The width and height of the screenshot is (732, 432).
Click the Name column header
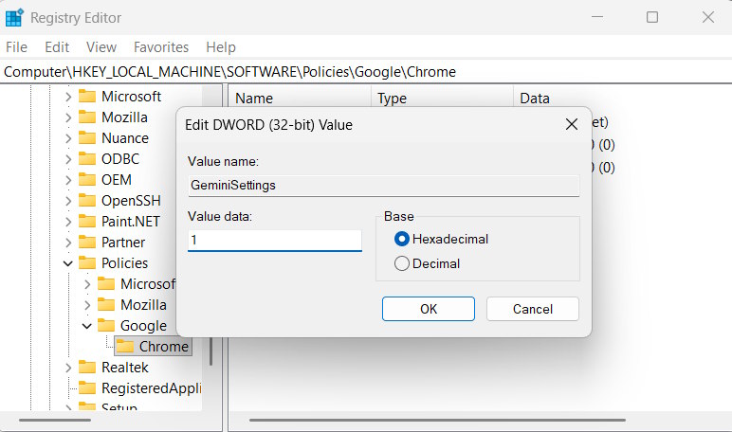[x=301, y=98]
